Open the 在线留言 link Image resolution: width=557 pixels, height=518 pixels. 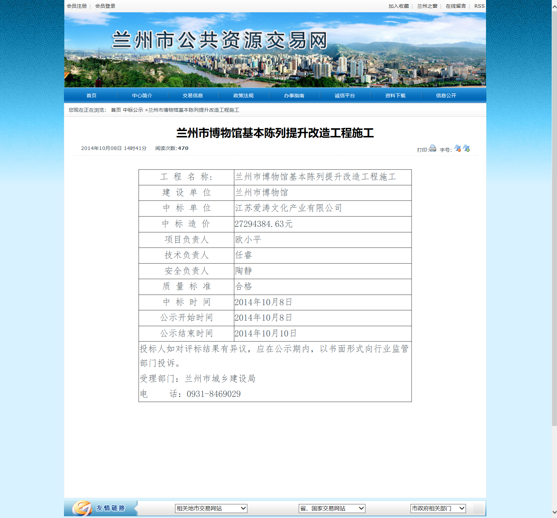point(456,6)
